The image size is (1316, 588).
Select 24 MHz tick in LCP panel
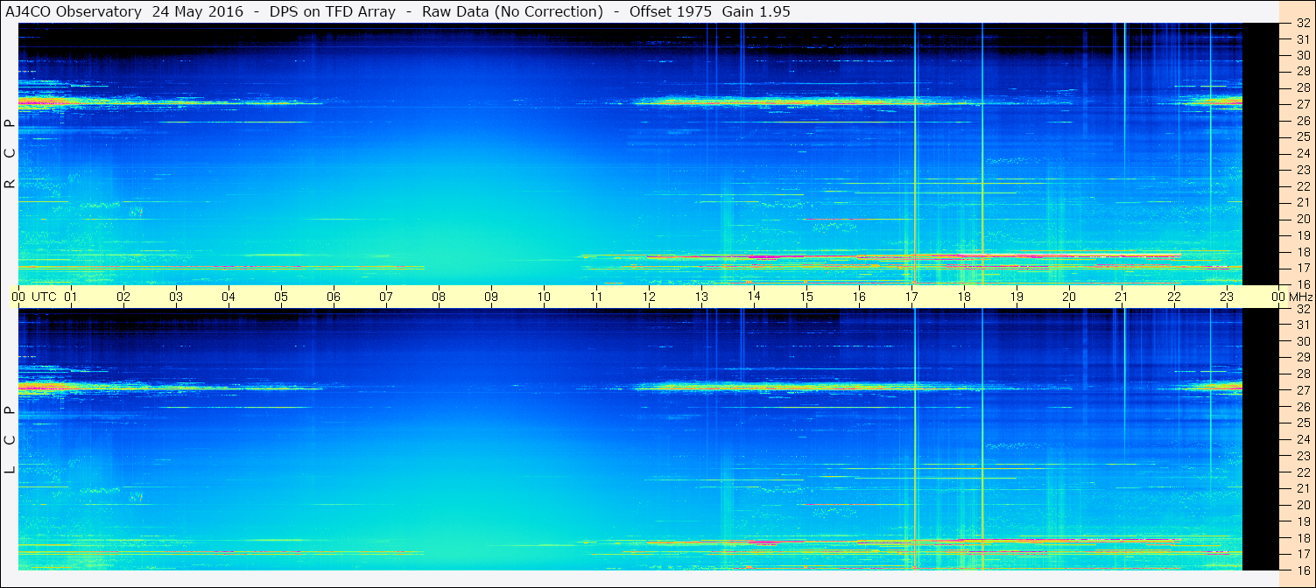[x=1303, y=439]
